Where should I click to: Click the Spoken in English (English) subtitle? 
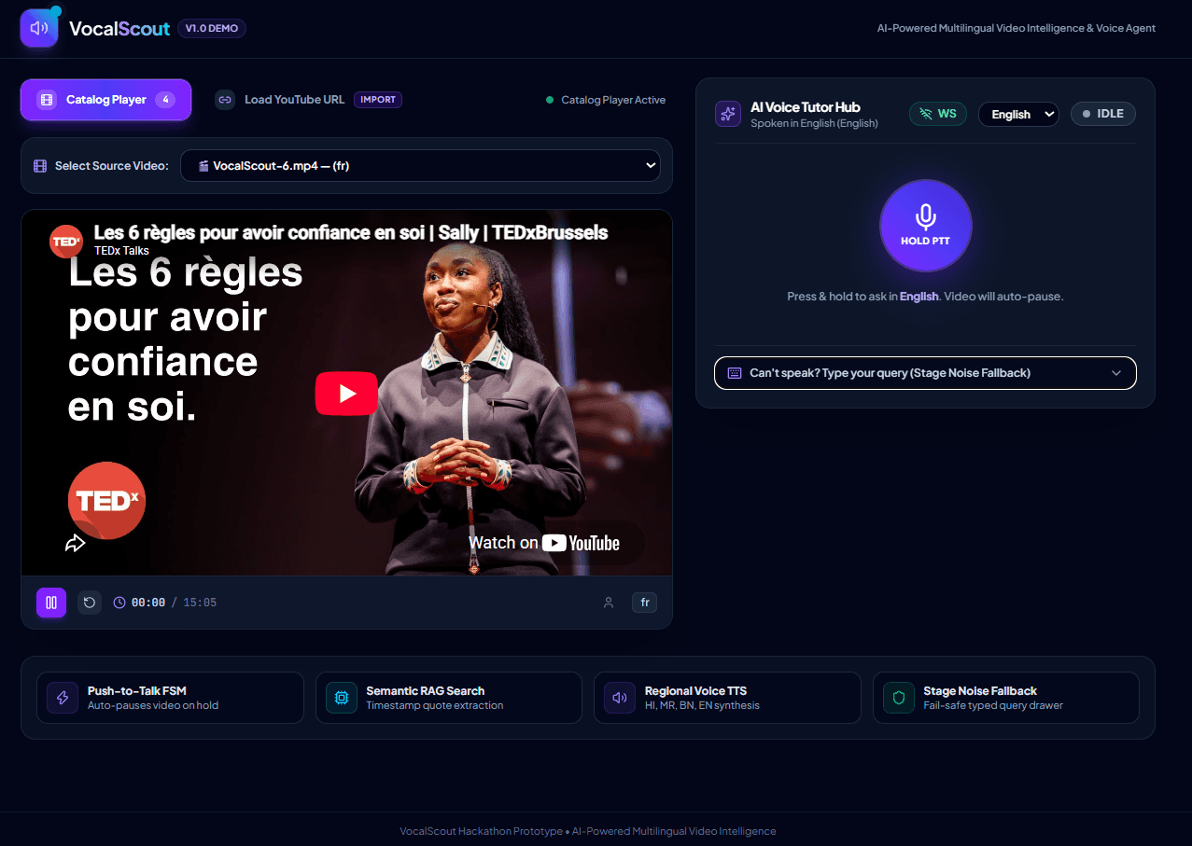[814, 123]
